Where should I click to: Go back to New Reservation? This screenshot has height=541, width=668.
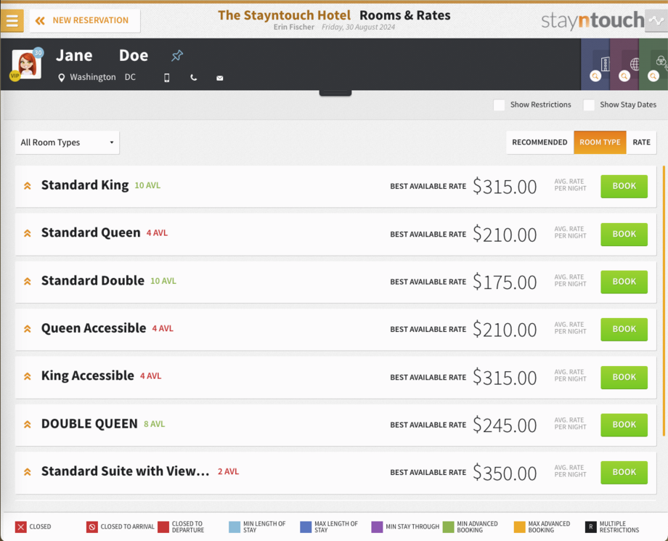pyautogui.click(x=85, y=20)
